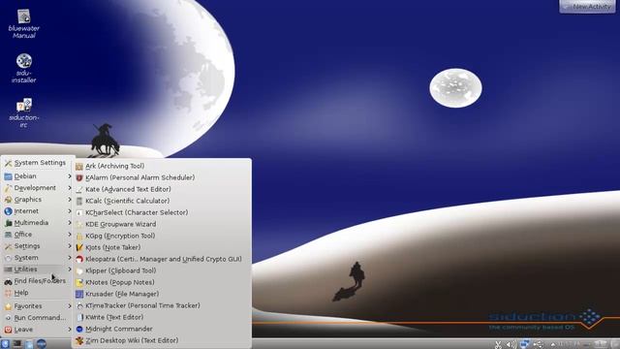Screen dimensions: 620x349
Task: Click the KGpg encryption tool icon
Action: 79,237
